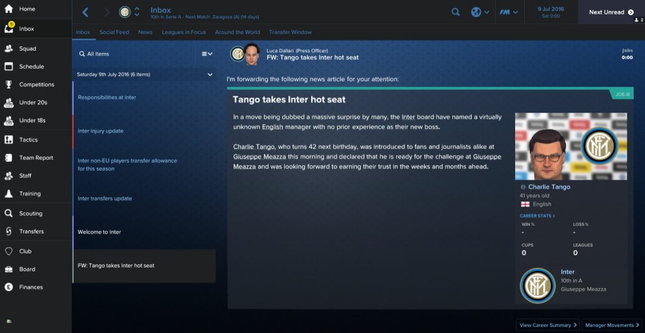Image resolution: width=645 pixels, height=333 pixels.
Task: Open the Competitions trophy icon
Action: (9, 84)
